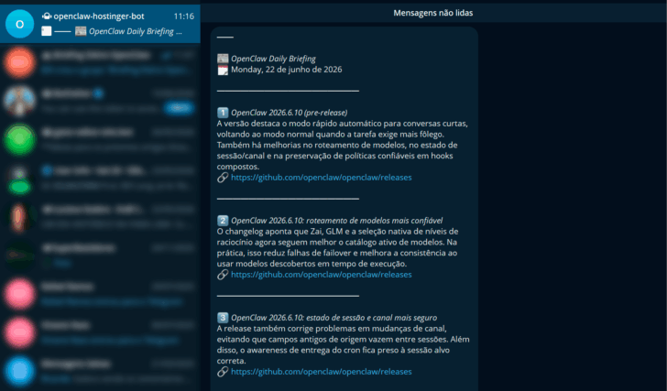Screen dimensions: 667x391
Task: Click the text 'A release também corrige problemas'
Action: 283,329
